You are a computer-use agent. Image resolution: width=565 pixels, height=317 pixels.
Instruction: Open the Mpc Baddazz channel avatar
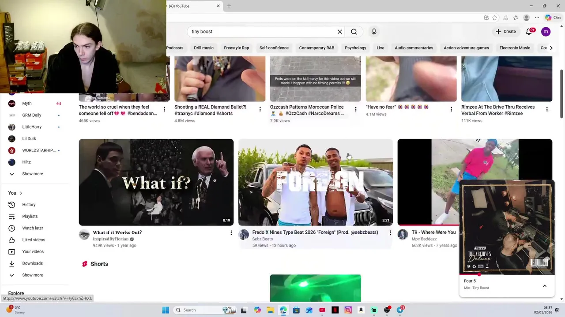point(403,235)
